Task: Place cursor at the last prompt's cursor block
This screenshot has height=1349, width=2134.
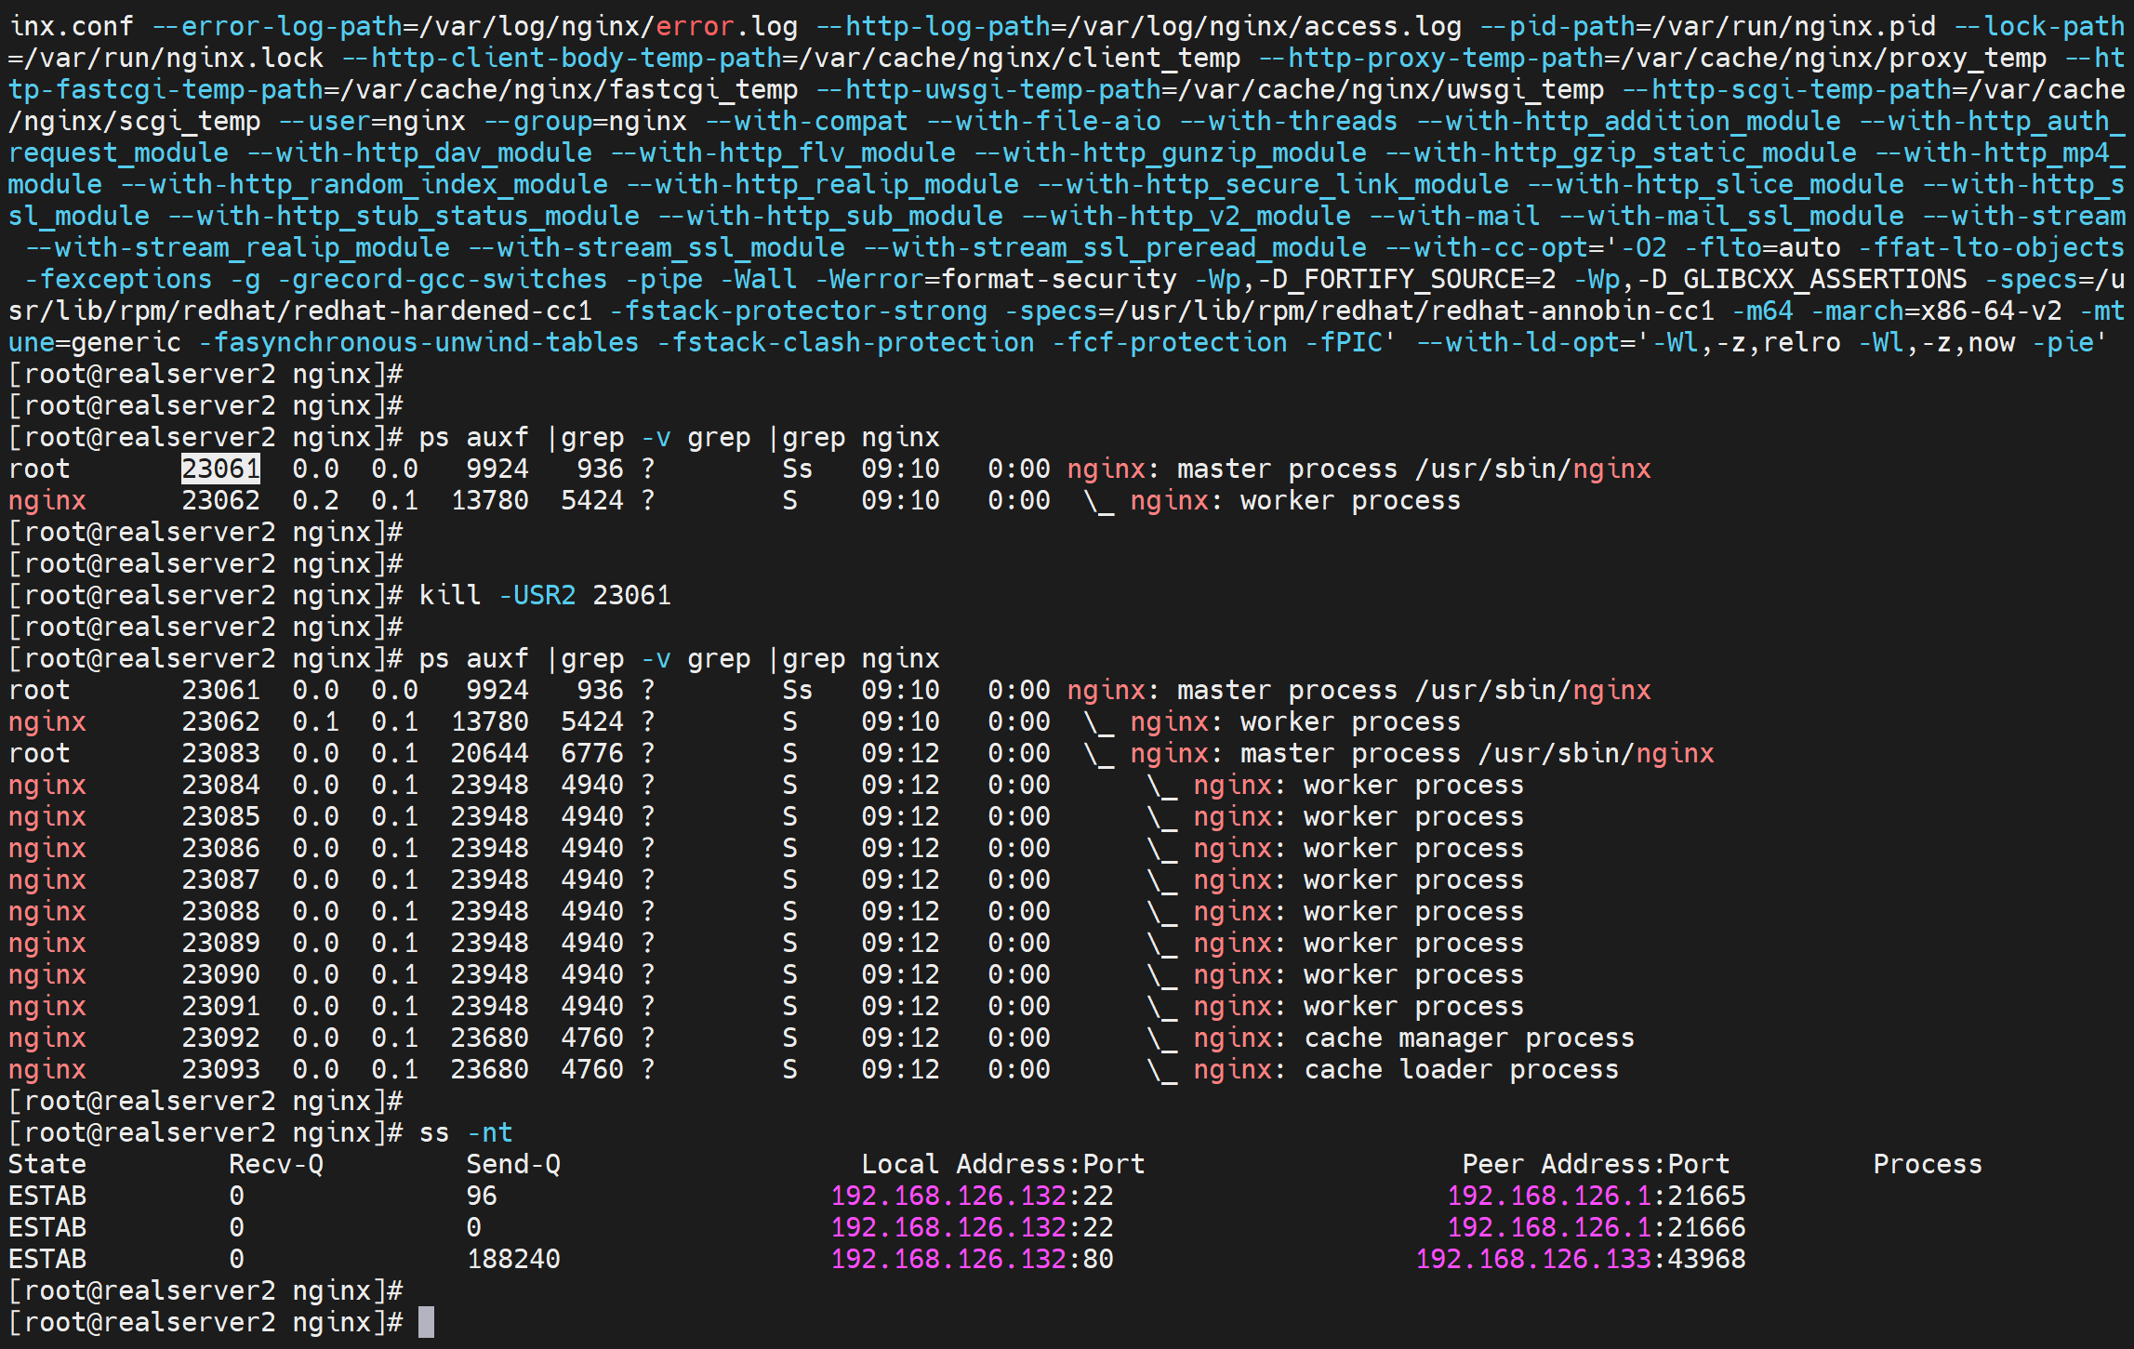Action: click(426, 1322)
